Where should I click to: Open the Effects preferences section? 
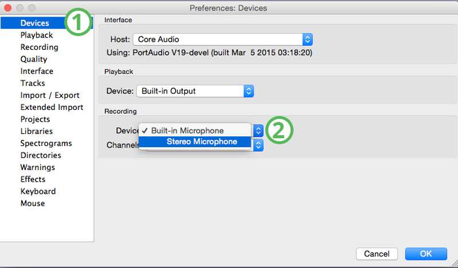point(33,179)
